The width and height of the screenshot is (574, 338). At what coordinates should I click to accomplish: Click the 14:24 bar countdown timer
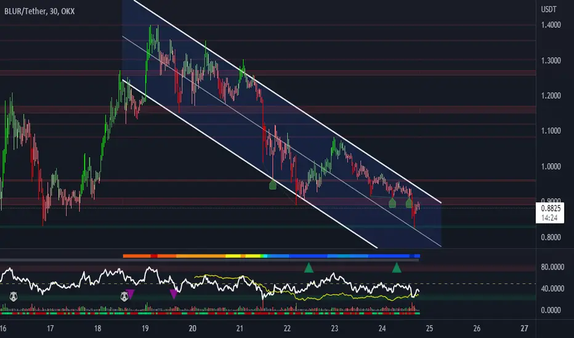point(549,218)
